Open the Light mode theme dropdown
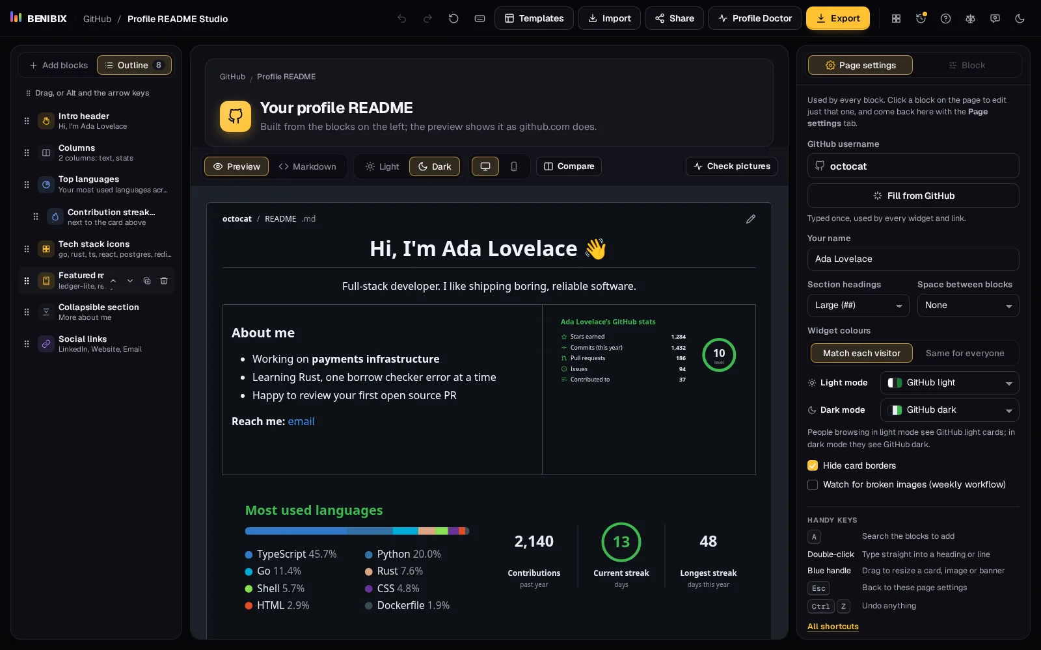The image size is (1041, 650). point(950,383)
